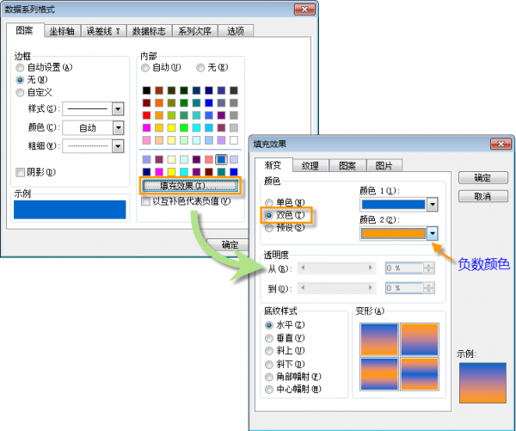Choose 斜上 shading style
This screenshot has width=516, height=431.
[x=269, y=351]
